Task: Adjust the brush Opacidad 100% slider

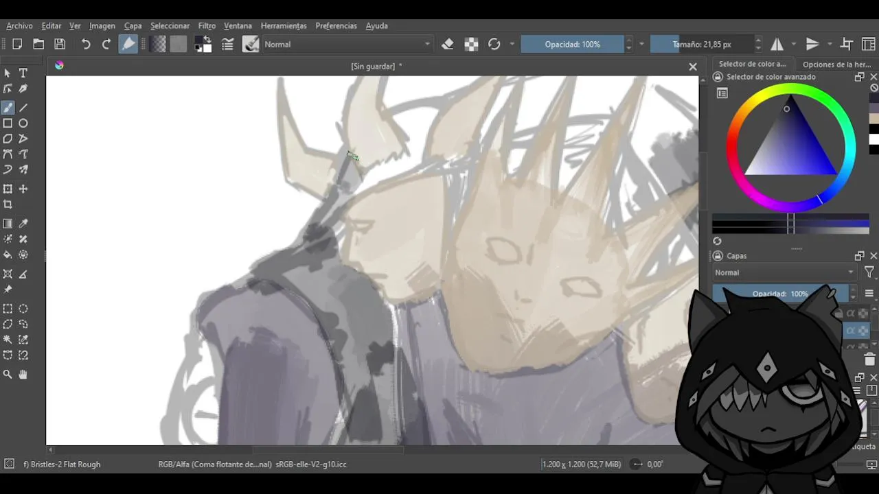Action: [572, 44]
